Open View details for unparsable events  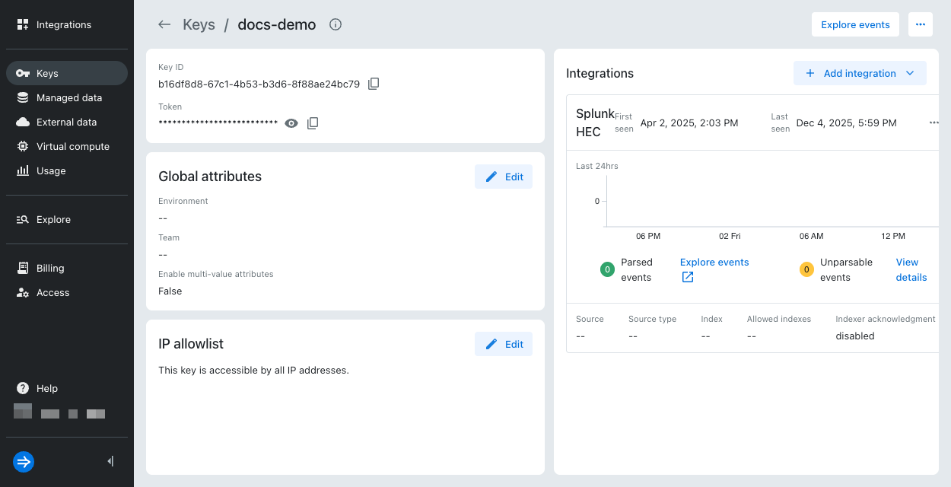tap(911, 269)
